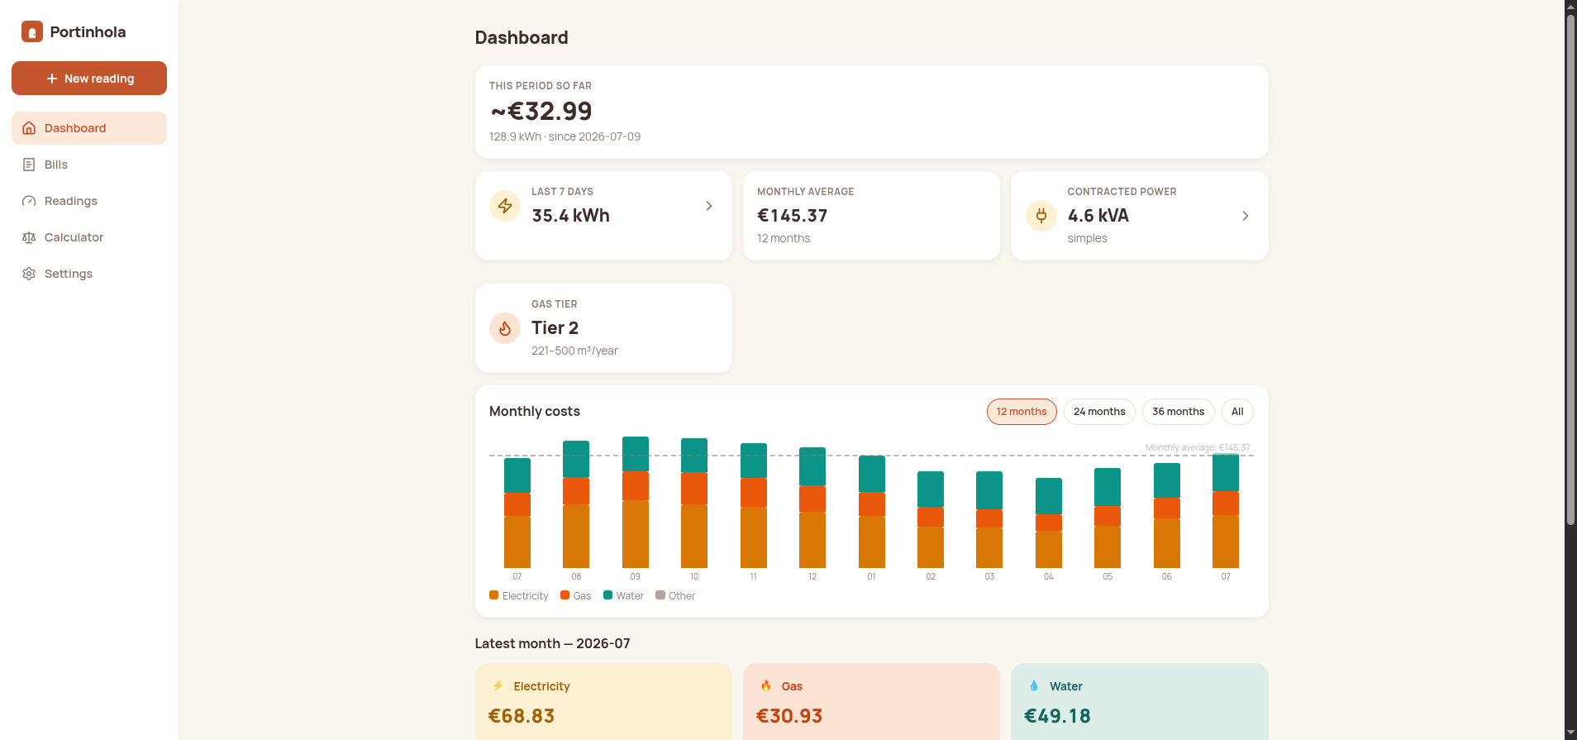The width and height of the screenshot is (1577, 740).
Task: Open the Dashboard menu item
Action: [89, 128]
